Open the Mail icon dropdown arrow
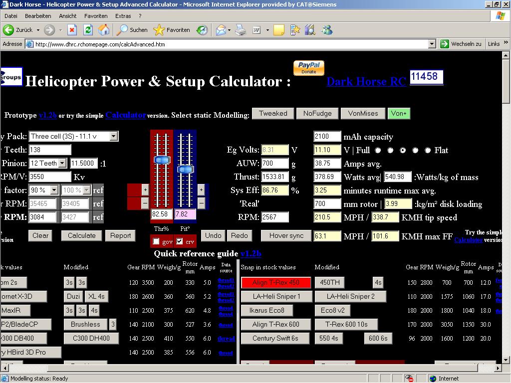The image size is (511, 383). pos(230,30)
